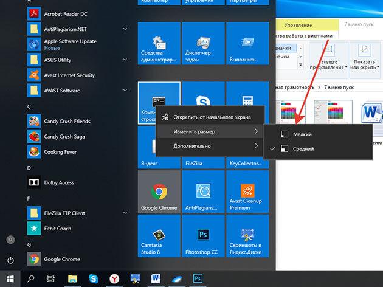Image resolution: width=383 pixels, height=287 pixels.
Task: Expand the AVAST Software folder chevron
Action: 125,91
